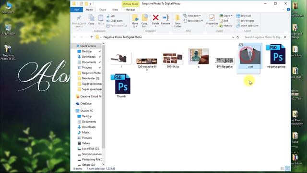Open the Quick Access Toolbar customize dropdown

tap(90, 4)
